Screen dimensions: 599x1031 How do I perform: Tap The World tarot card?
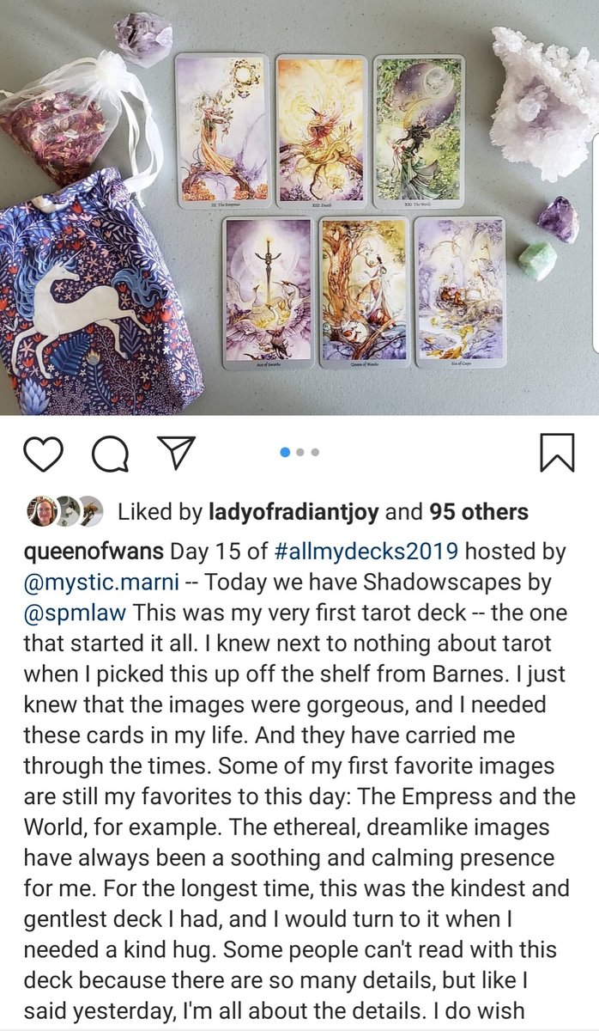419,131
